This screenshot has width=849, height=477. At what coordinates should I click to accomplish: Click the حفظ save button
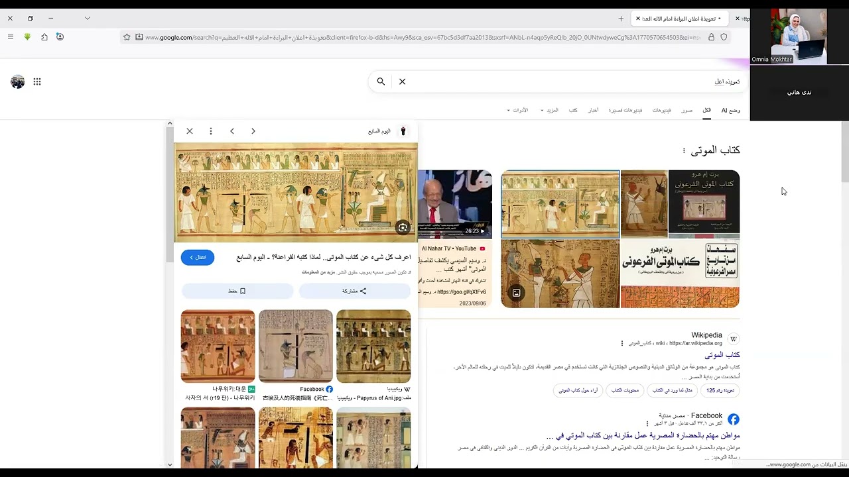(x=237, y=291)
